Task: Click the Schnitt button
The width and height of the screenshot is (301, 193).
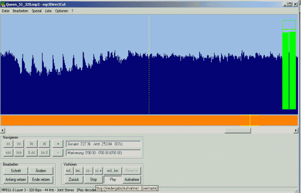Action: point(16,171)
